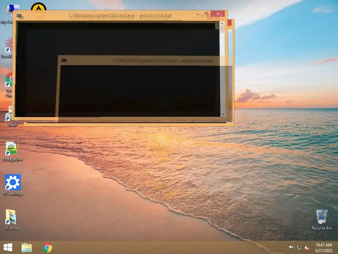Select the Recycle Bin desktop icon
Viewport: 338px width, 254px height.
(321, 220)
